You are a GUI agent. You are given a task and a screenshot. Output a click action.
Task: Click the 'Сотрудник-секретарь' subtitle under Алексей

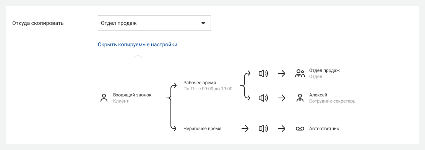[x=332, y=101]
